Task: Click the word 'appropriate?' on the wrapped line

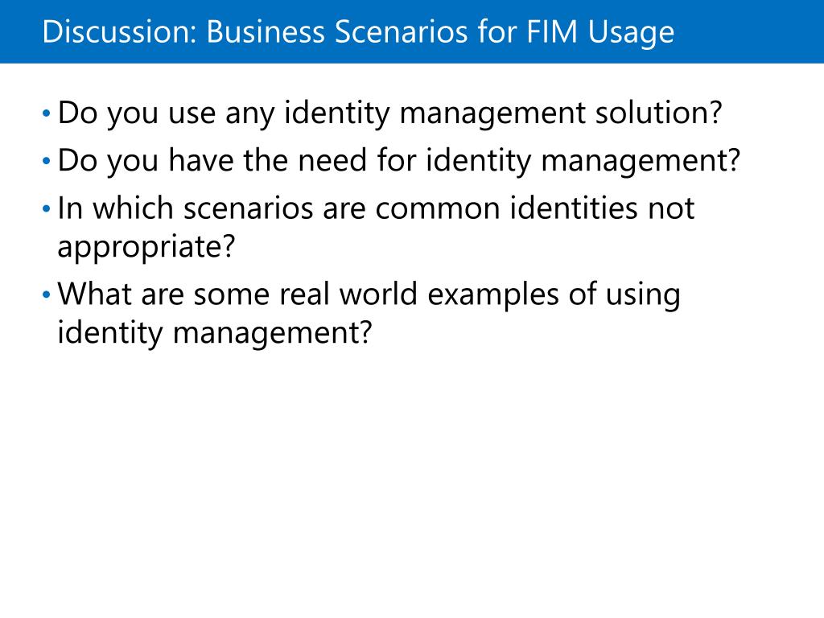Action: point(146,247)
